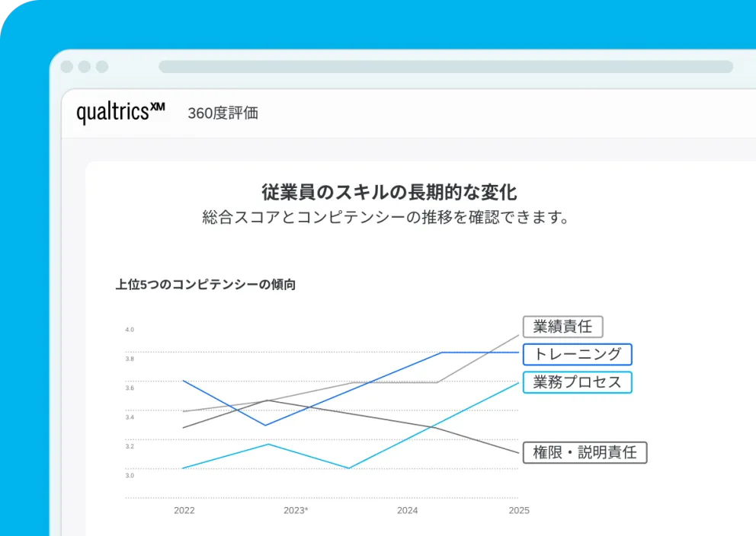Select the 権限・説明責任 series label

[x=585, y=452]
